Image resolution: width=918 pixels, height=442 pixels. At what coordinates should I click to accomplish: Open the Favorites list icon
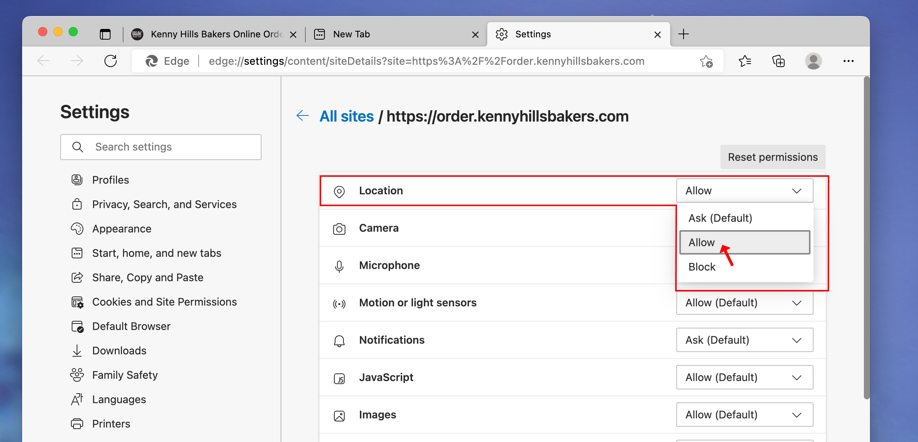click(x=745, y=61)
